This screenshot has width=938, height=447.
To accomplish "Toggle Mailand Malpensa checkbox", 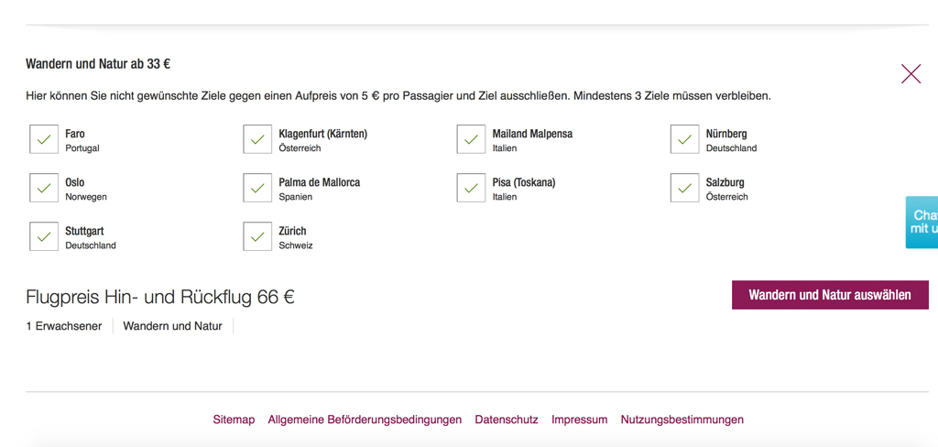I will 471,139.
